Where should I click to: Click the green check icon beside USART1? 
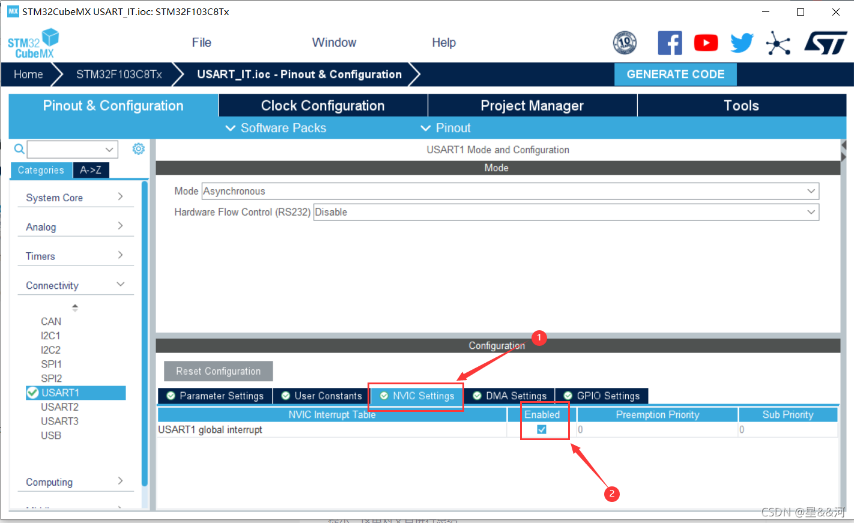point(32,393)
